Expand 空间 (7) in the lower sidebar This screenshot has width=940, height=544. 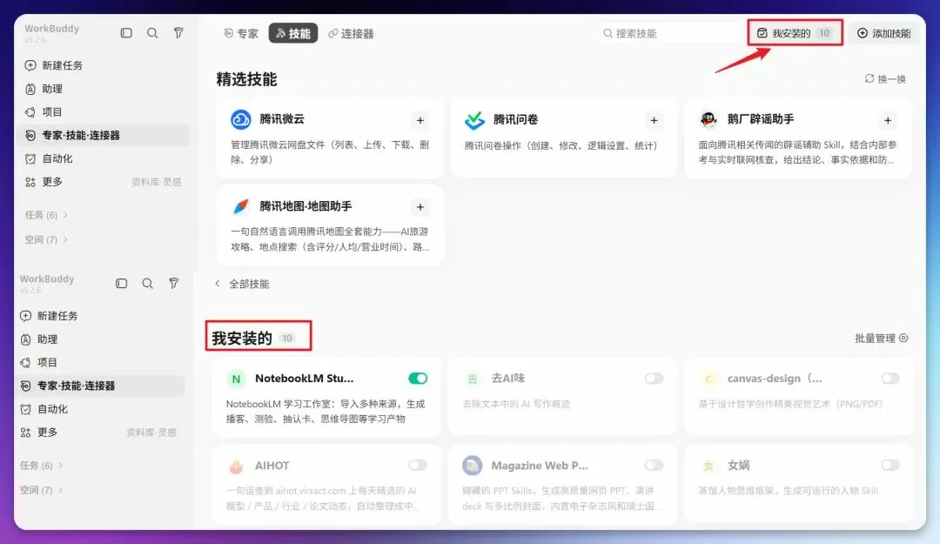42,490
